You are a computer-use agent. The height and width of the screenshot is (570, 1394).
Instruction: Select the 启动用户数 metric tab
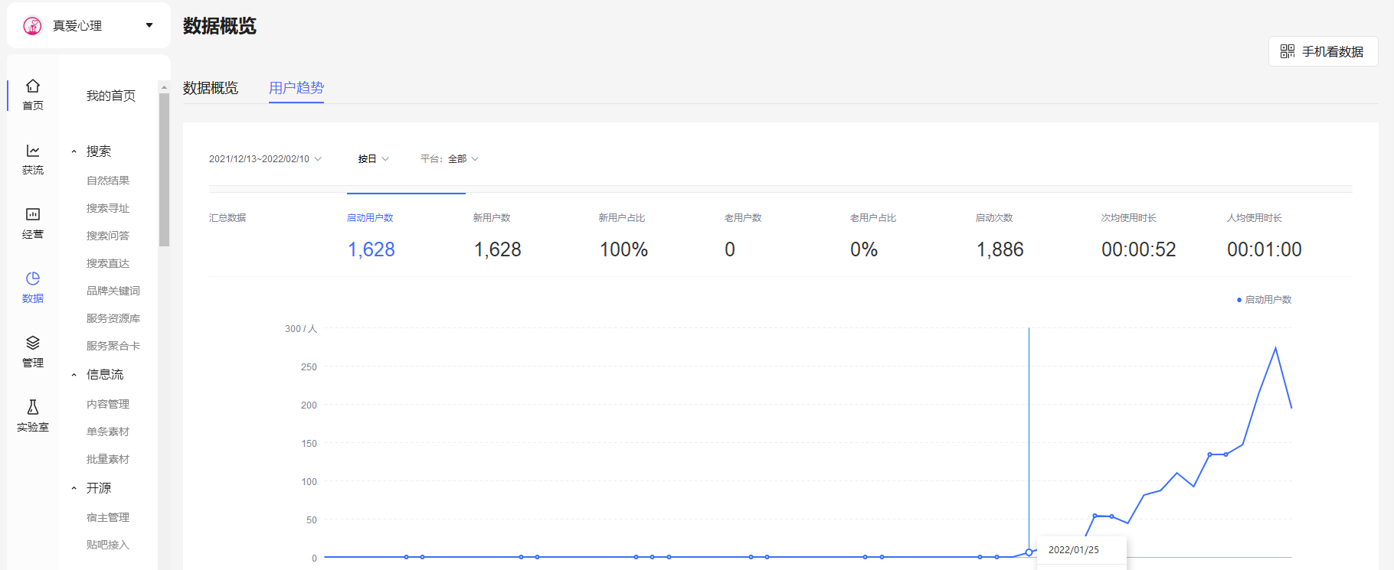click(370, 218)
